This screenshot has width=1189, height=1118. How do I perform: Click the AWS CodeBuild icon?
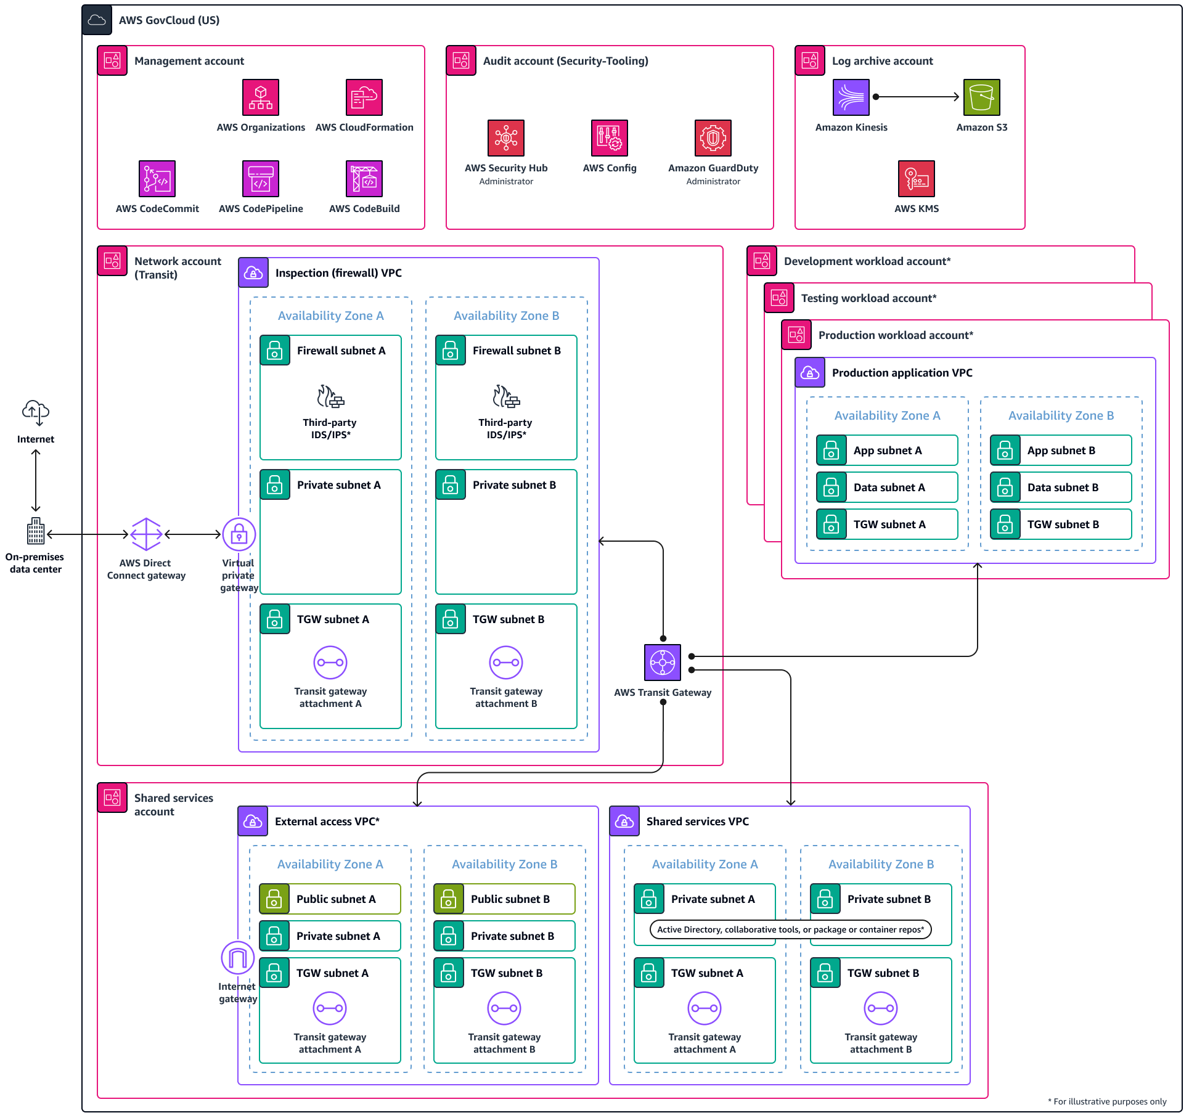coord(364,179)
